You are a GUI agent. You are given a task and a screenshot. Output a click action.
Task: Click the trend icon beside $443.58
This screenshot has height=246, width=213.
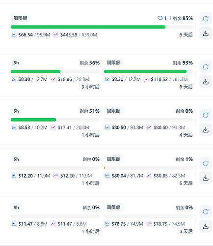point(55,35)
